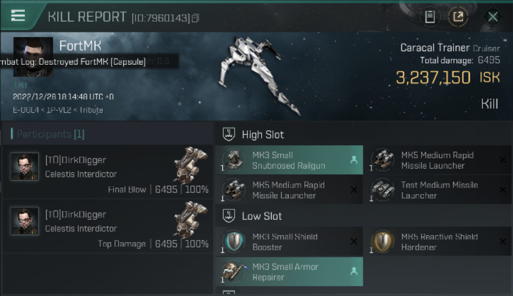Image resolution: width=513 pixels, height=296 pixels.
Task: Copy the kill report ID
Action: click(195, 18)
